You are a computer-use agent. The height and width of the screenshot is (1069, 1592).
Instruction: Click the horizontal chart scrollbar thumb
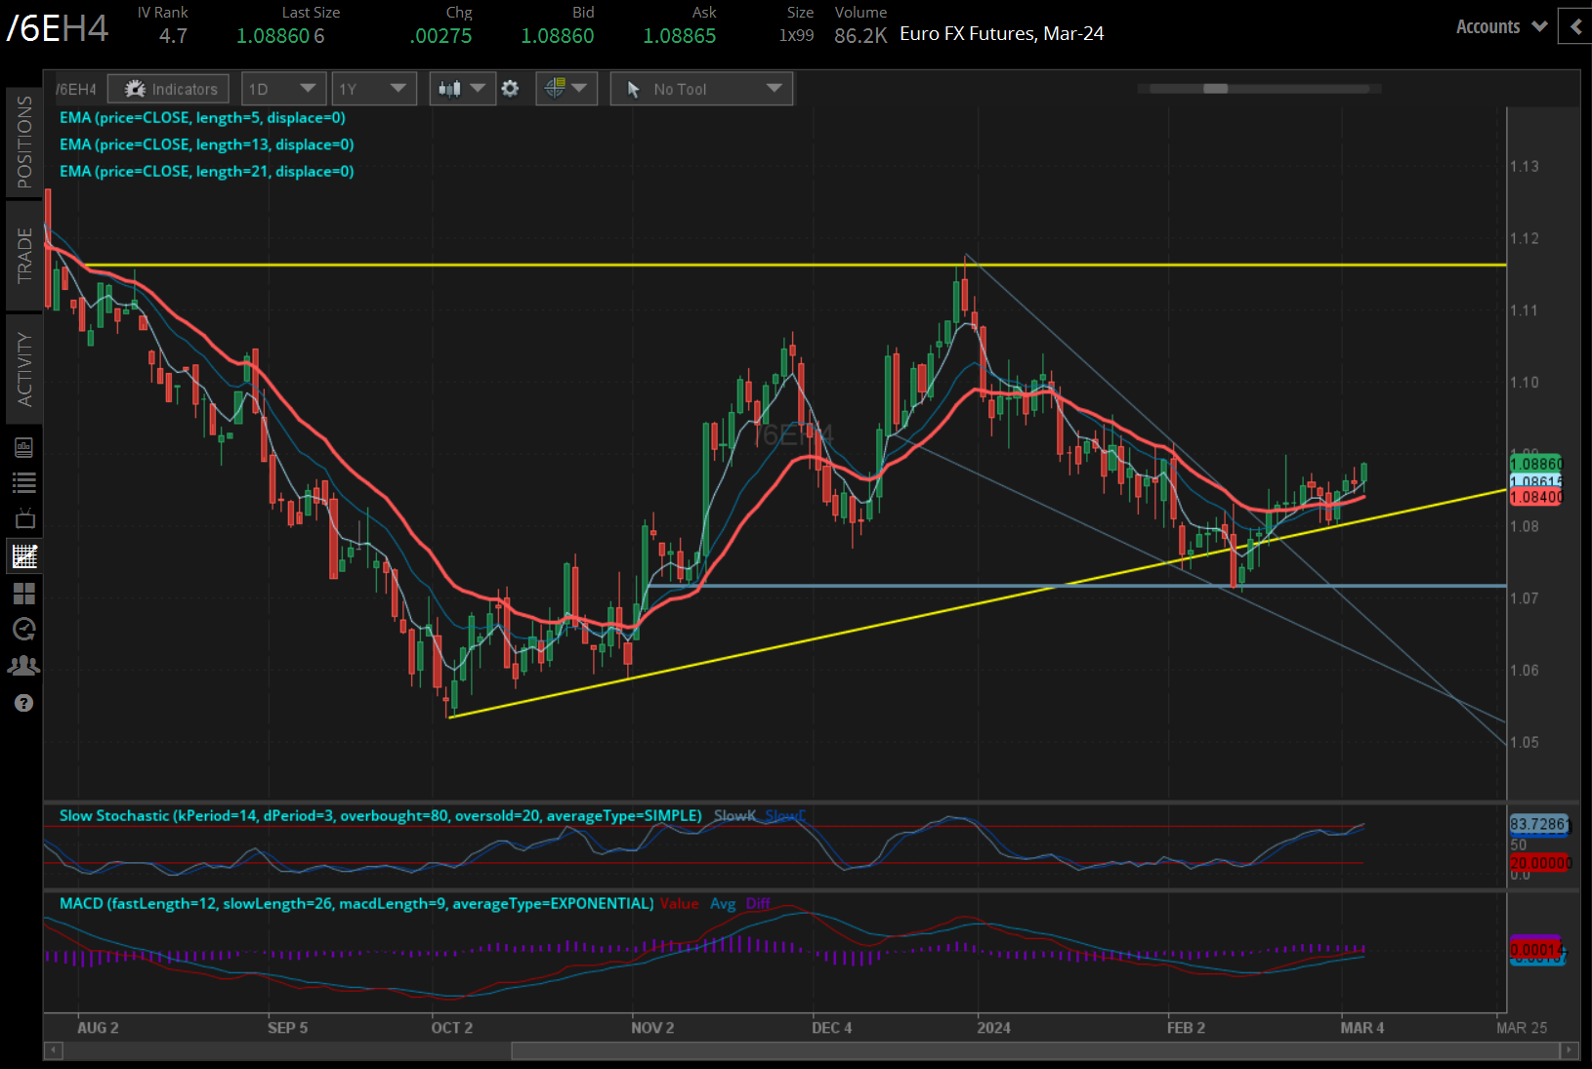tap(1033, 1050)
